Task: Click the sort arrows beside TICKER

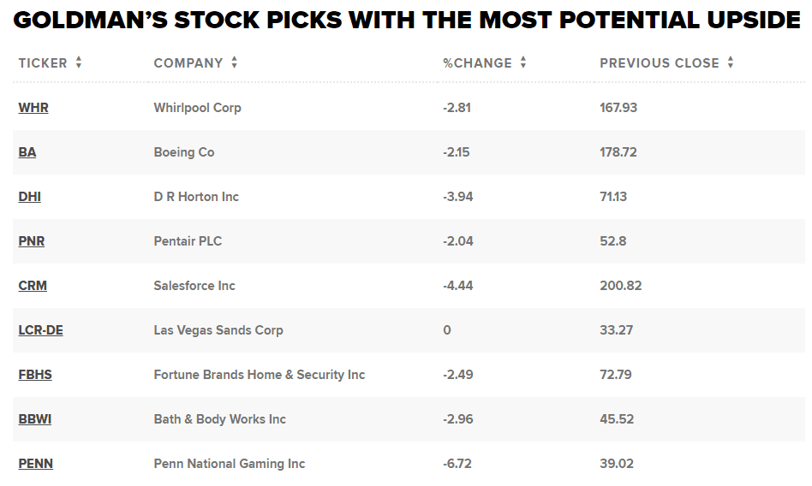Action: 79,62
